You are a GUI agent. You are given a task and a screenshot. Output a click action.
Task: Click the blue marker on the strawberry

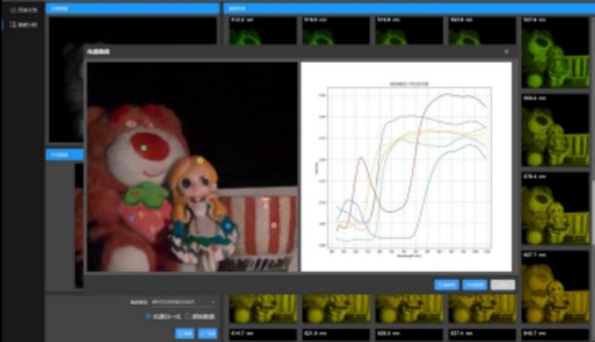coord(132,219)
